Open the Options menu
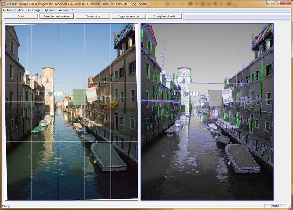293x210 pixels. coord(49,10)
